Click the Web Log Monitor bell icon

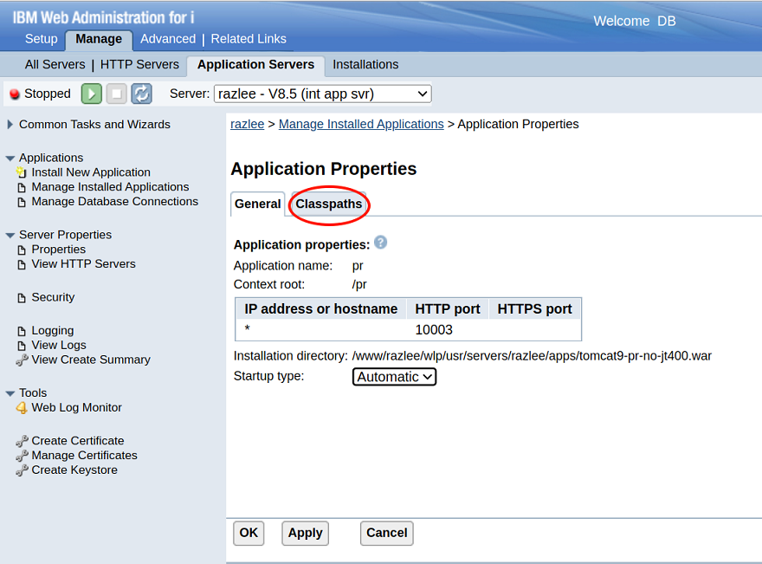22,407
